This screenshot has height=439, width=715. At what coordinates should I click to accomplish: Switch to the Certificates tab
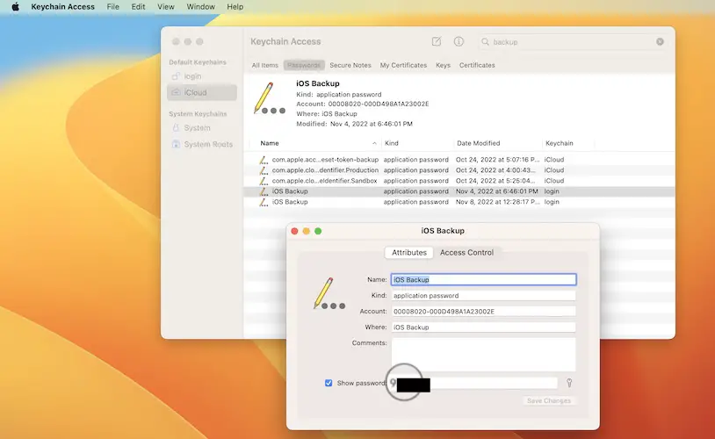pyautogui.click(x=477, y=65)
